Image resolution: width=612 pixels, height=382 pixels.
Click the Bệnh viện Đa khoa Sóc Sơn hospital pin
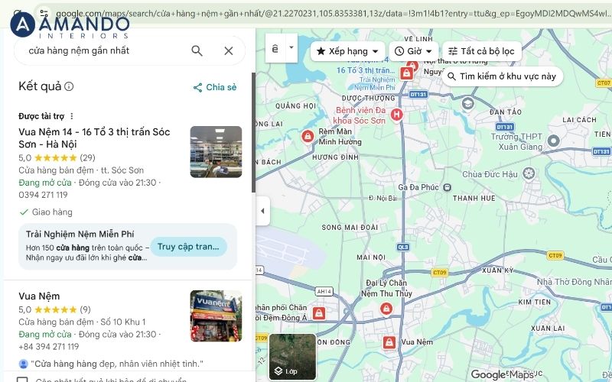[397, 115]
